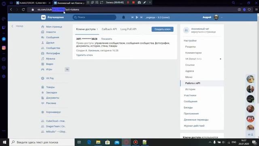This screenshot has width=259, height=146.
Task: Click the Удалить ключ link
Action: (85, 55)
